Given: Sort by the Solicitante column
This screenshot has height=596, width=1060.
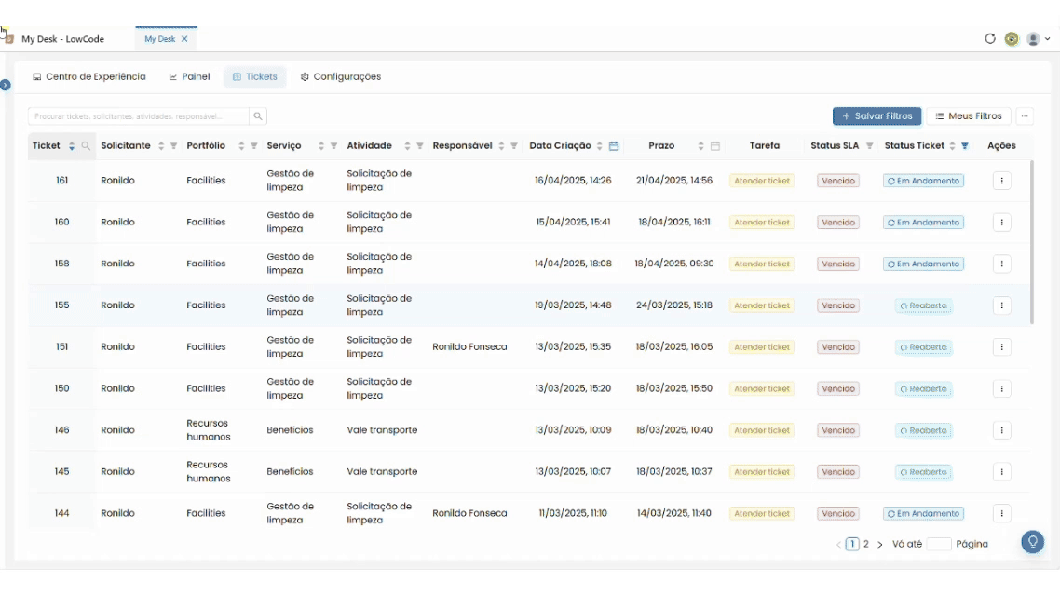Looking at the screenshot, I should point(161,146).
